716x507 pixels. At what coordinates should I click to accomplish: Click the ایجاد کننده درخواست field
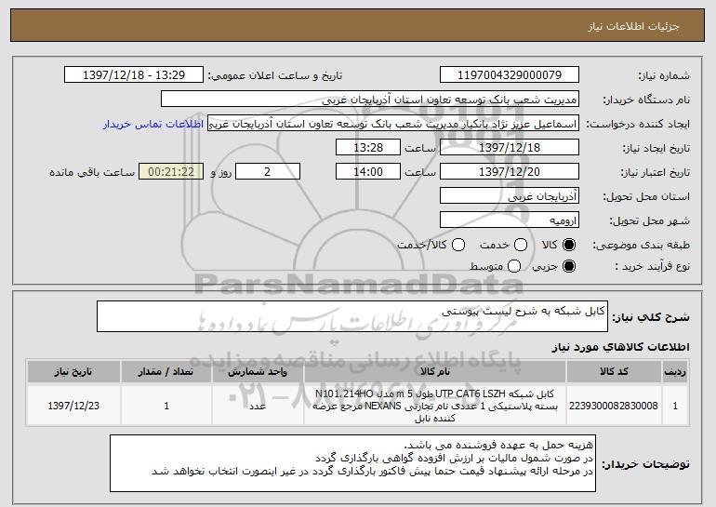393,124
